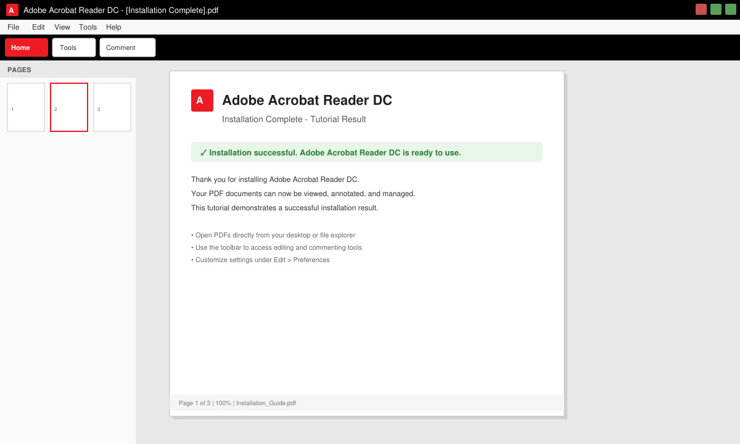Click the Adobe logo in the title bar

[x=12, y=10]
